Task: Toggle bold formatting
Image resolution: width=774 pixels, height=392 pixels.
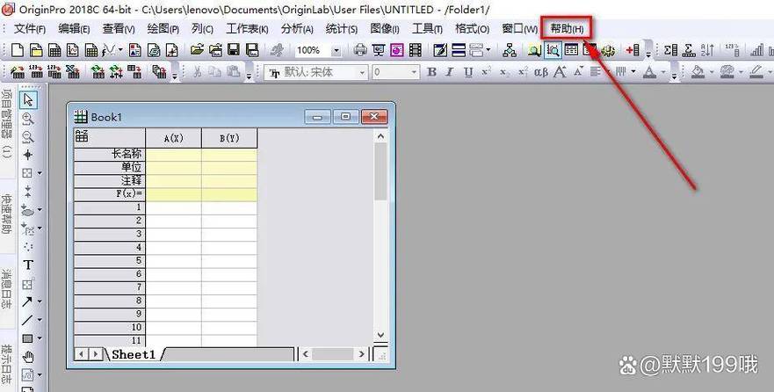Action: pyautogui.click(x=431, y=73)
